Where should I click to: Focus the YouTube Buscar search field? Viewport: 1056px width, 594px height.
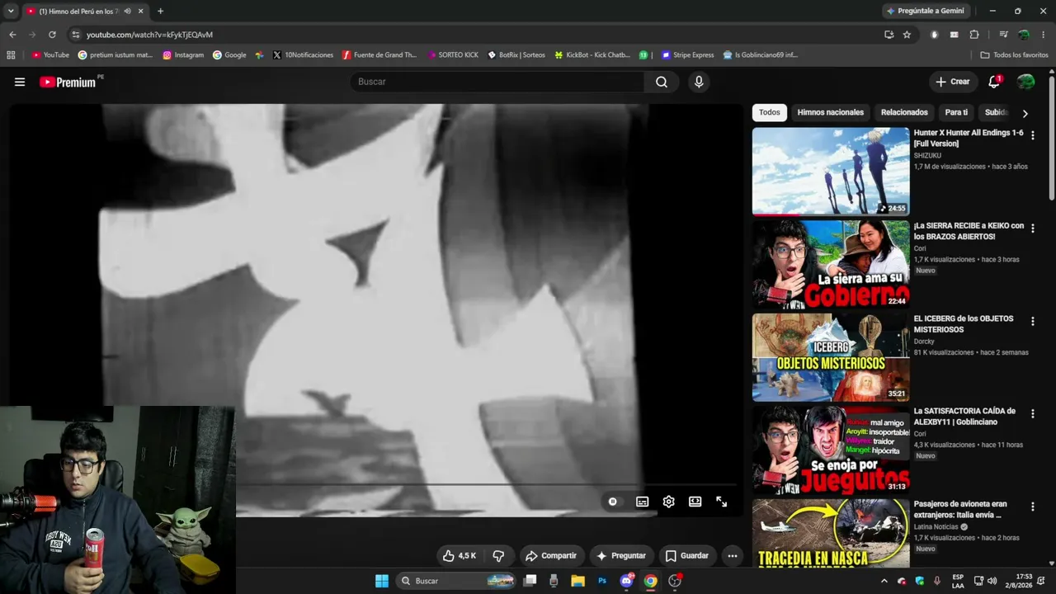point(498,82)
